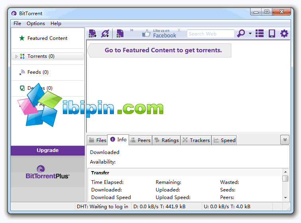Switch to the Files tab
301x223 pixels.
(x=98, y=140)
